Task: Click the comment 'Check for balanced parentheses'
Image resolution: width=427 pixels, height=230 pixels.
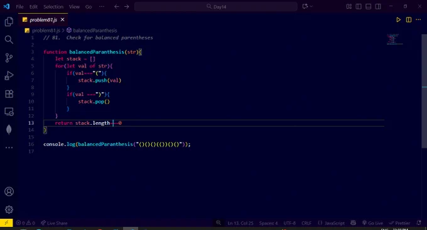Action: [109, 38]
